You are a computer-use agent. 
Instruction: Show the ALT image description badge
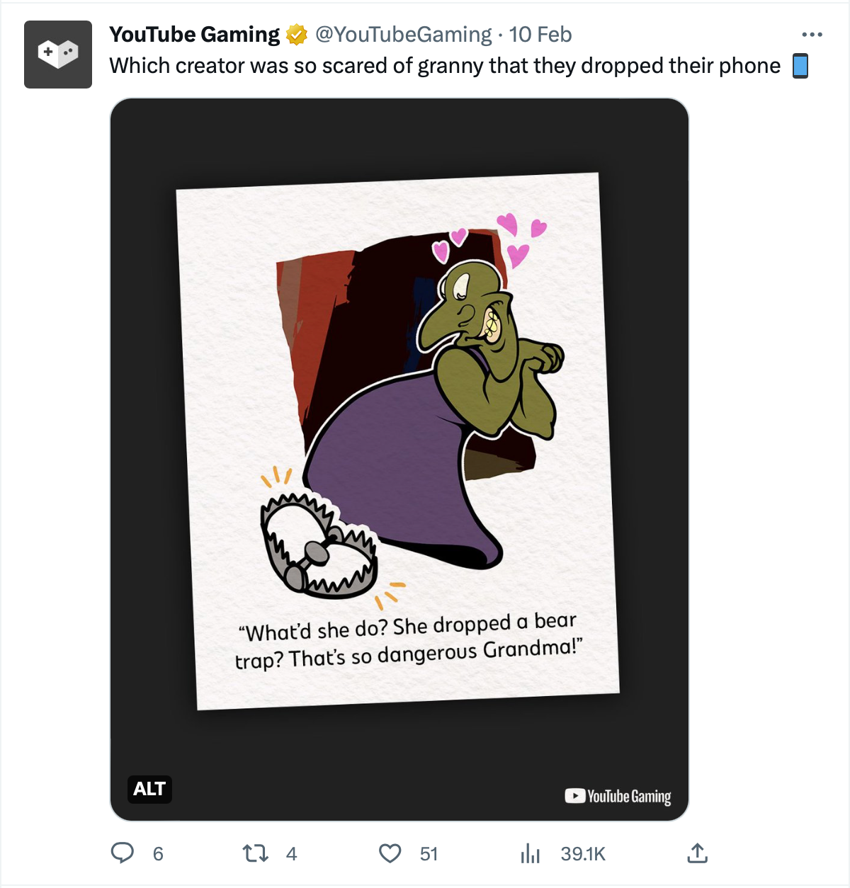click(149, 789)
